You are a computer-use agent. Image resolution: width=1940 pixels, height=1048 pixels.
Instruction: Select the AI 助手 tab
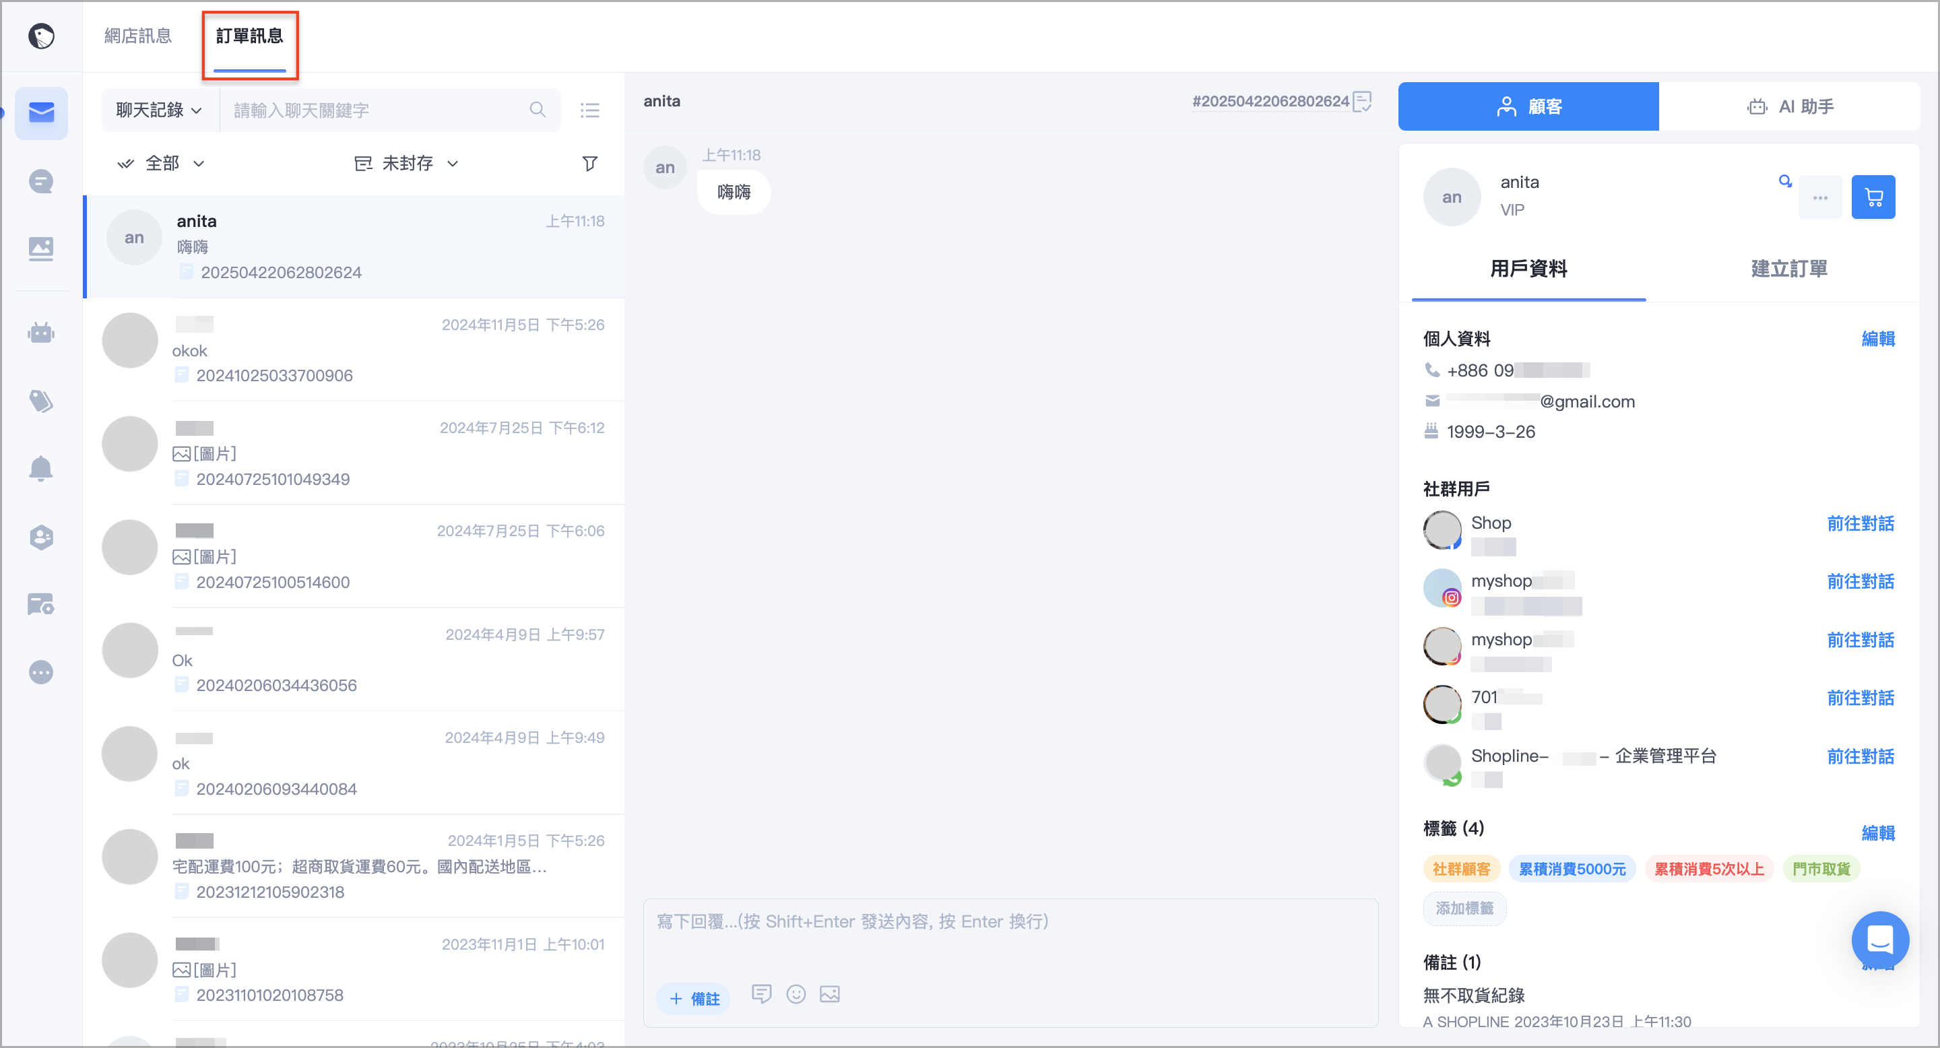pyautogui.click(x=1789, y=106)
